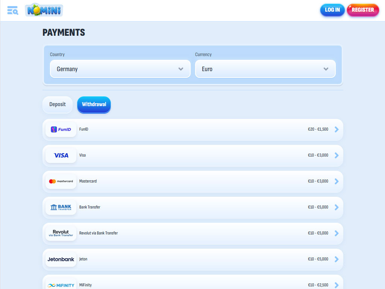Expand the Mastercard row chevron

point(336,181)
